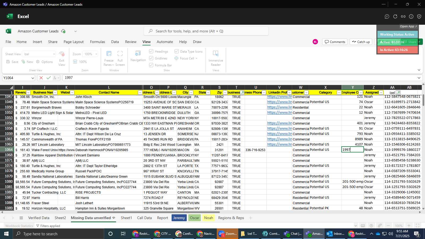Screen dimensions: 425x239
Task: Click the status bar zoom-in plus
Action: (x=409, y=226)
